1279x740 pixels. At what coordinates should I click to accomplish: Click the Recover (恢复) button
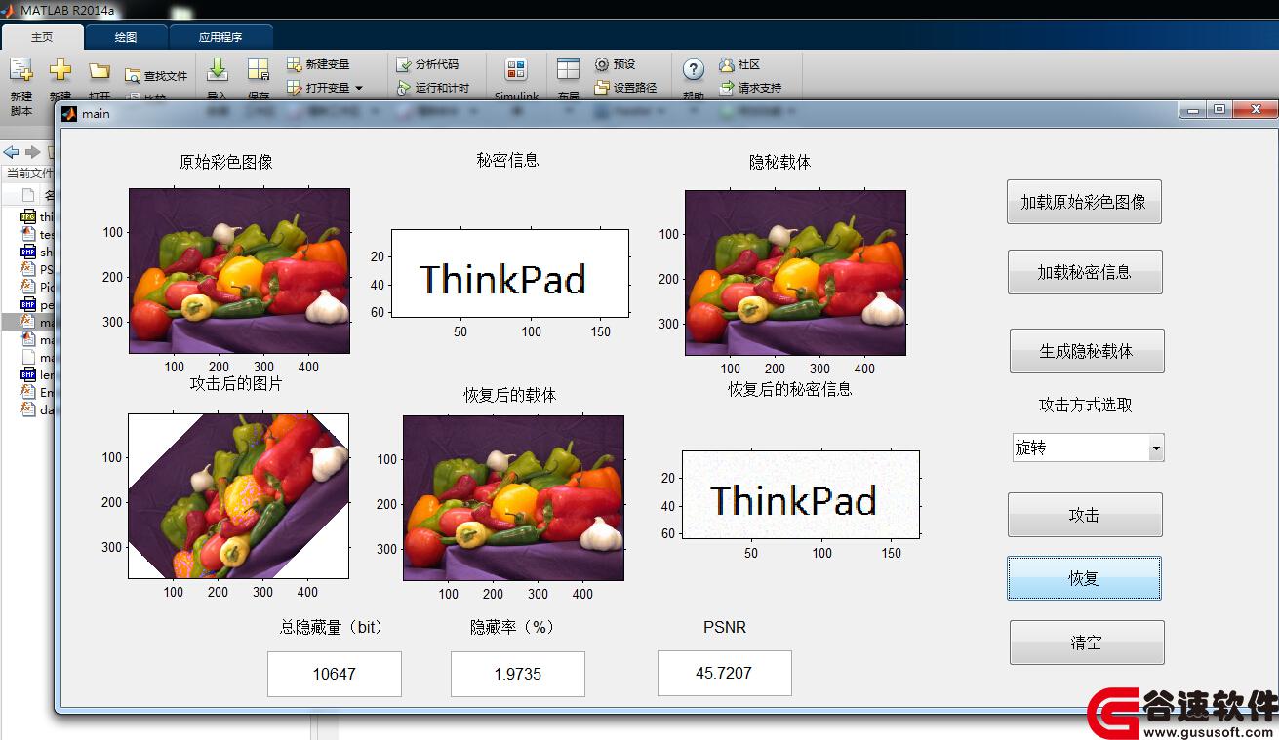[1084, 578]
